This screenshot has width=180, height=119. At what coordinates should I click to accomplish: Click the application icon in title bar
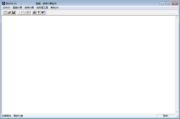3,3
